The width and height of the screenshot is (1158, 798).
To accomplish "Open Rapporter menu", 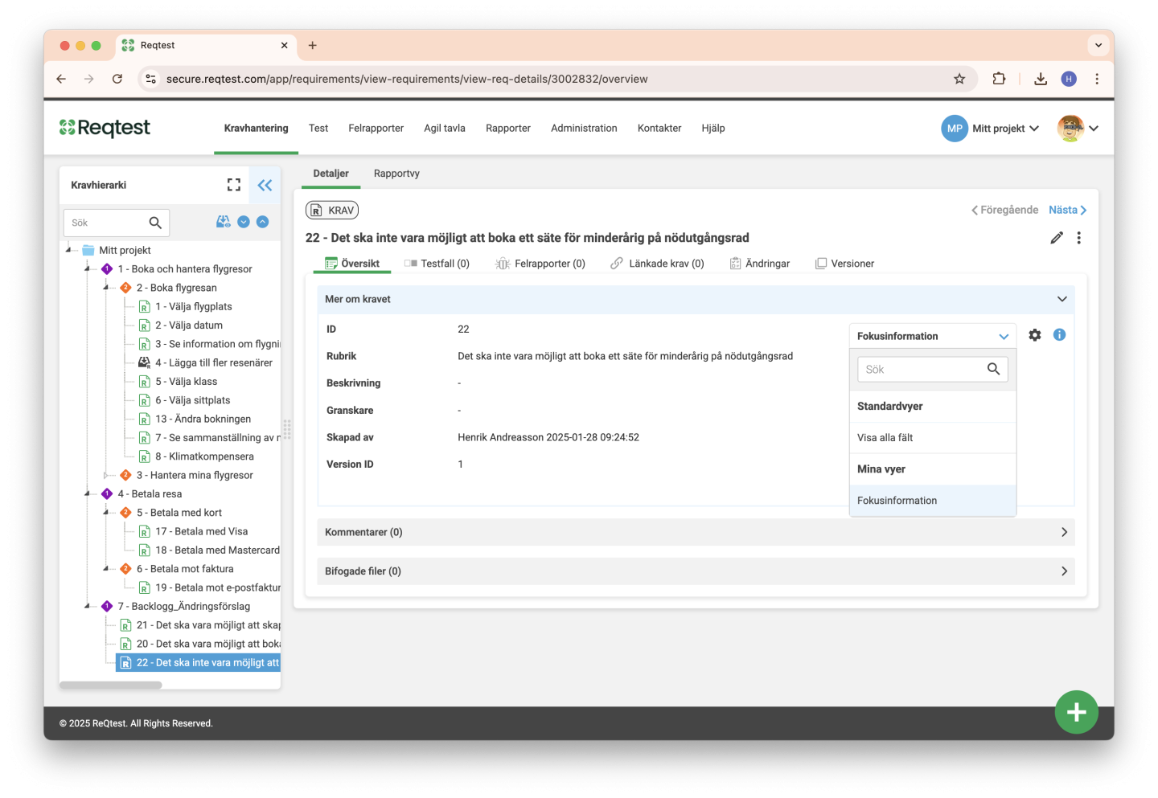I will pos(508,129).
